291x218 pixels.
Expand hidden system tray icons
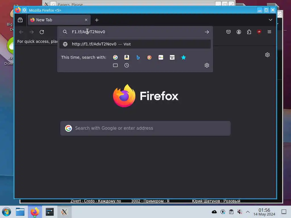[x=248, y=212]
